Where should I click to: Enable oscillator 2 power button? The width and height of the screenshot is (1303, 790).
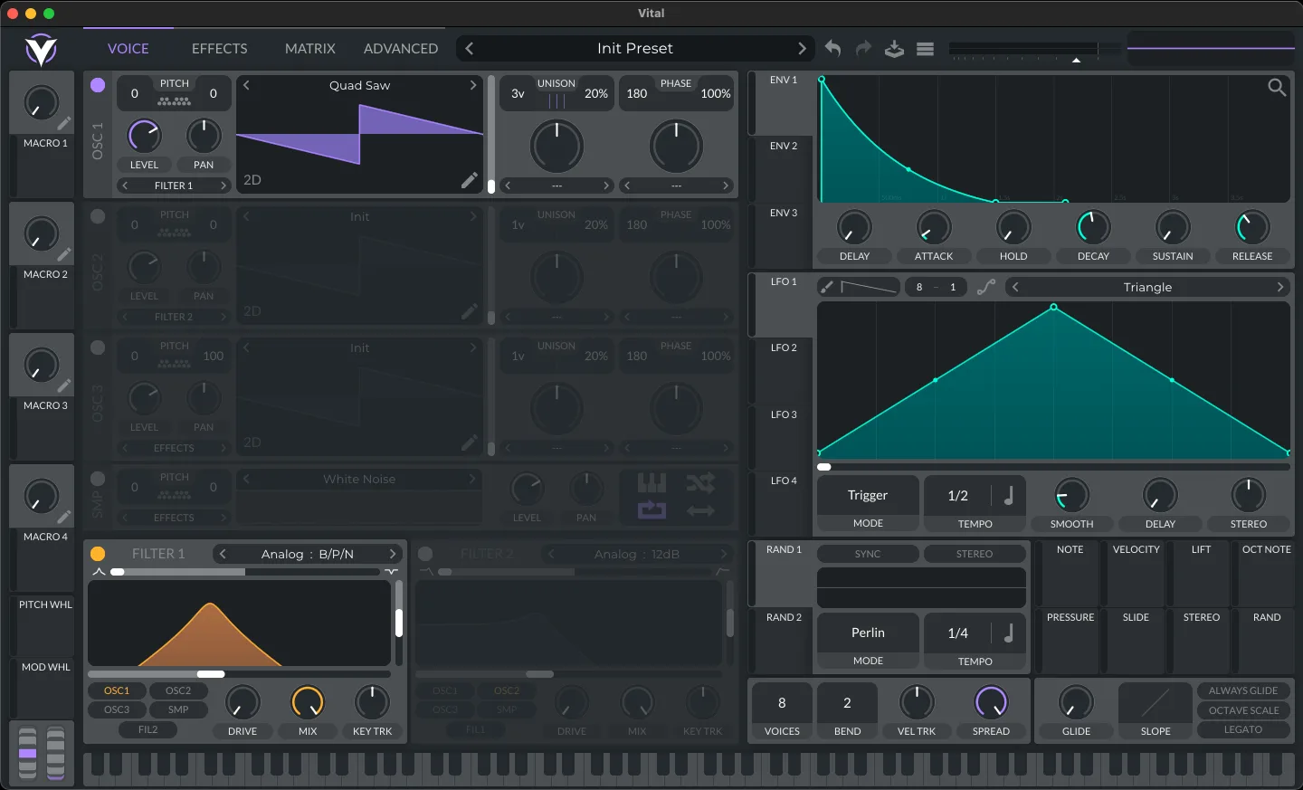[98, 216]
